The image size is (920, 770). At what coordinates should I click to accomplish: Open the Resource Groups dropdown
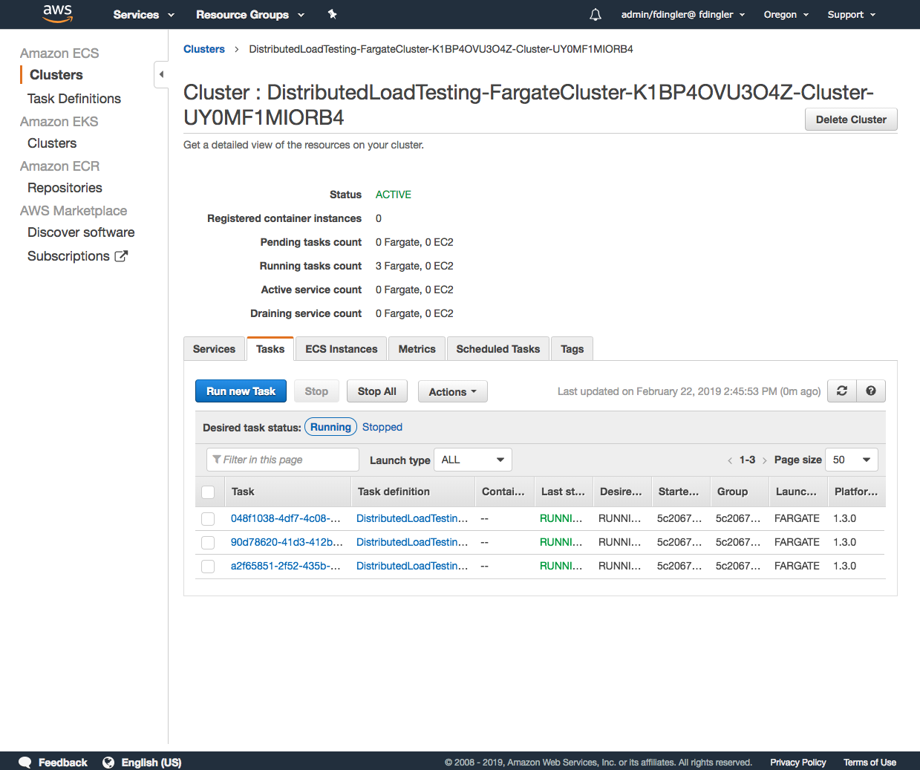tap(250, 15)
